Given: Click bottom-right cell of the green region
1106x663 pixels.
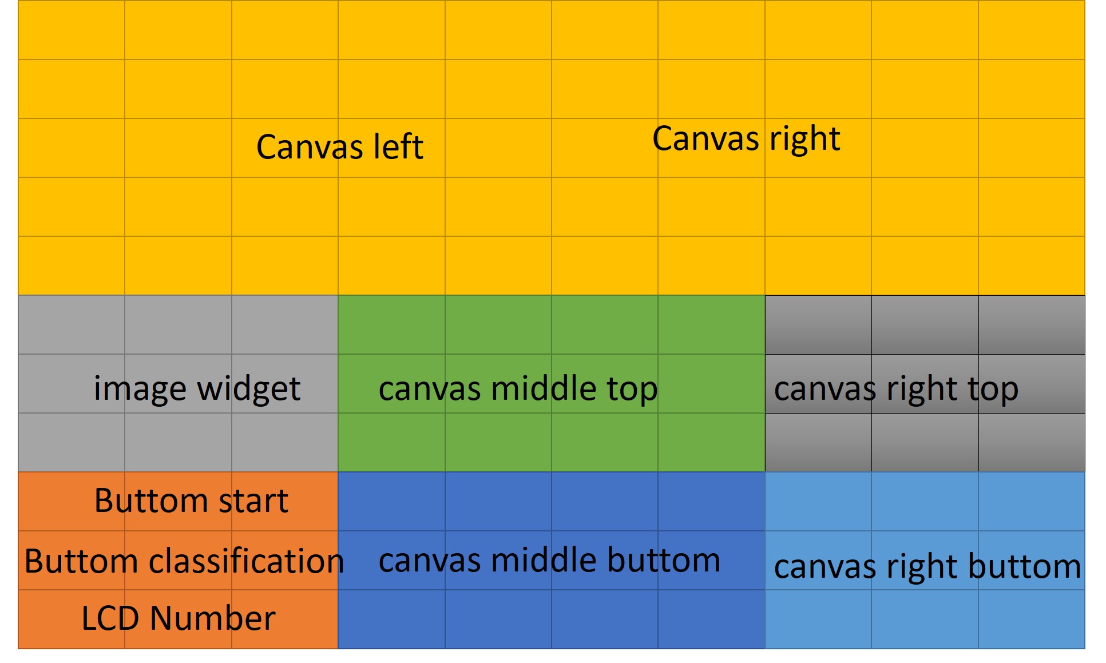Looking at the screenshot, I should pos(711,442).
